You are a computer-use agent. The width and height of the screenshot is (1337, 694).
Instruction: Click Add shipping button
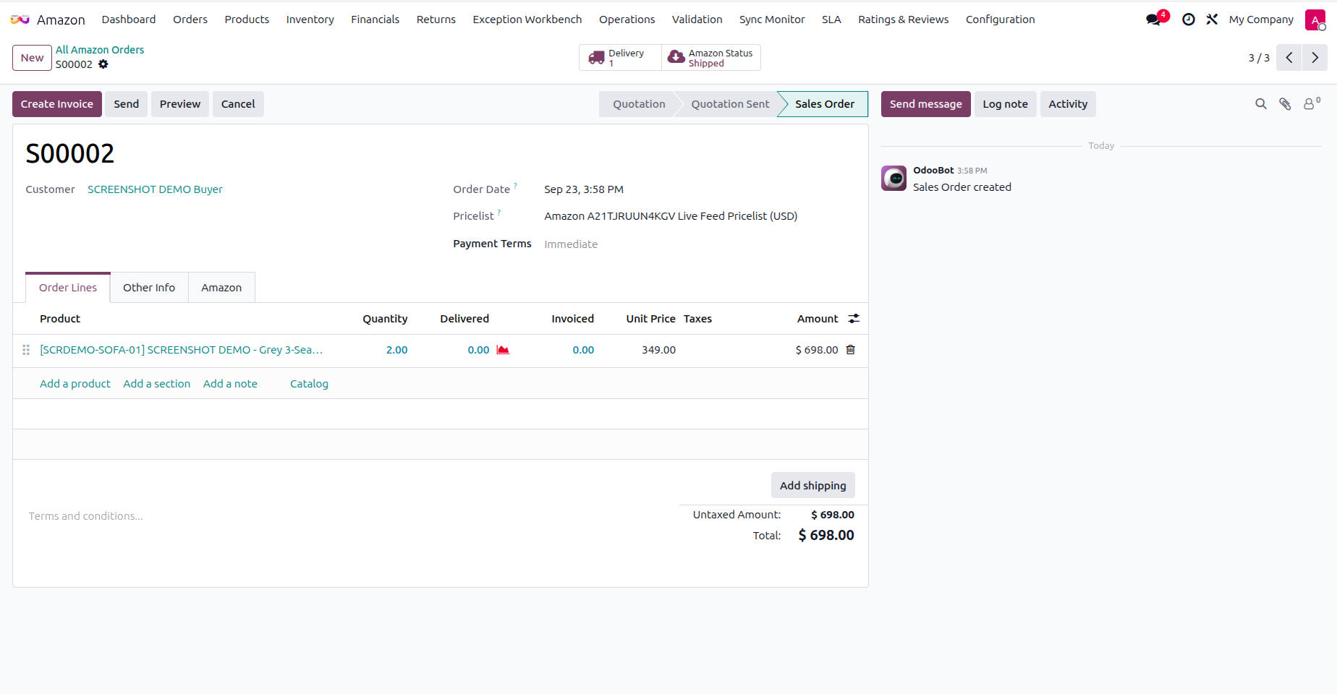tap(812, 486)
